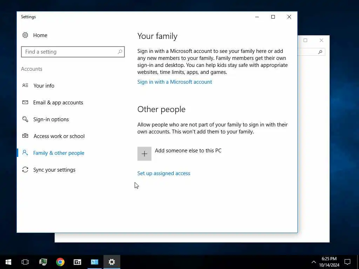Select Family & other people

click(x=59, y=153)
